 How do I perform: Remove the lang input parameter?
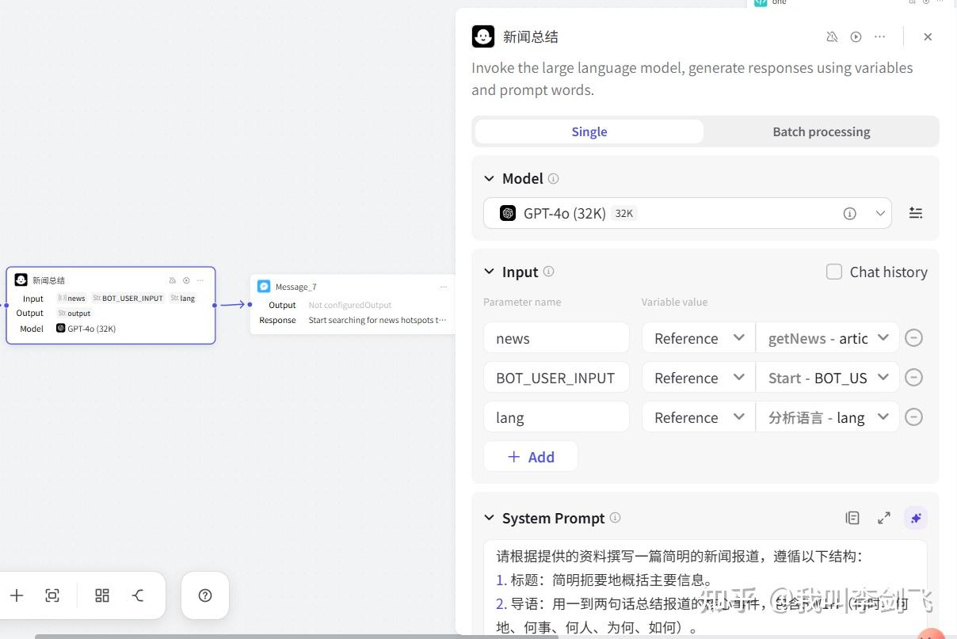point(913,417)
